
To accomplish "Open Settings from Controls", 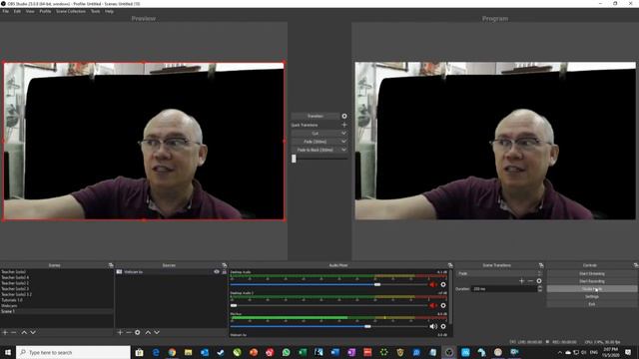I will (x=592, y=297).
